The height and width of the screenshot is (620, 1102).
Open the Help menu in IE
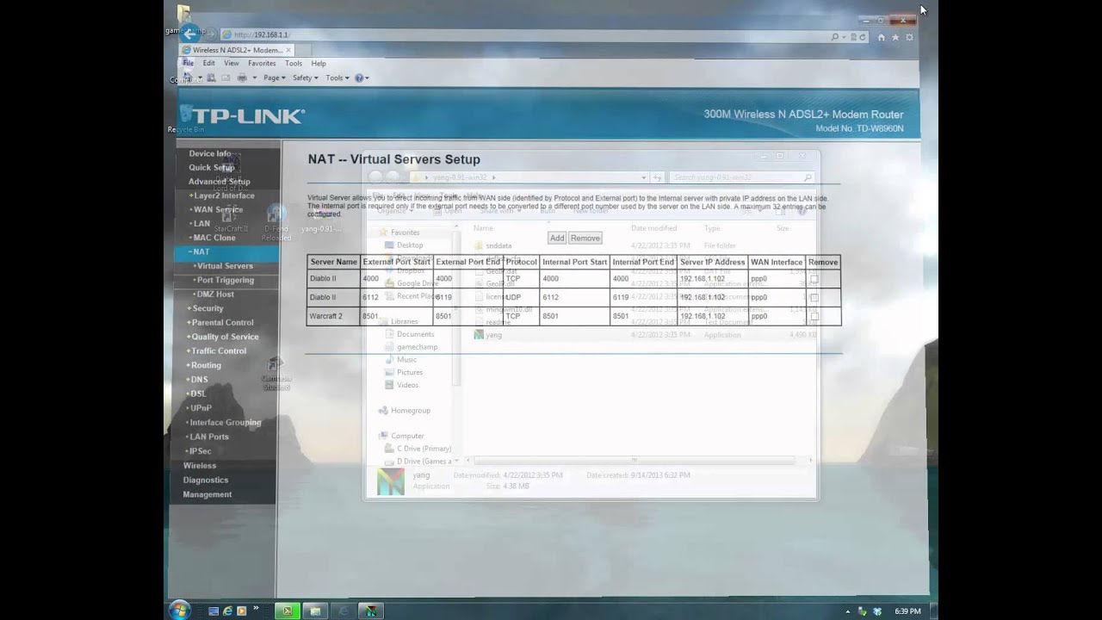point(319,63)
